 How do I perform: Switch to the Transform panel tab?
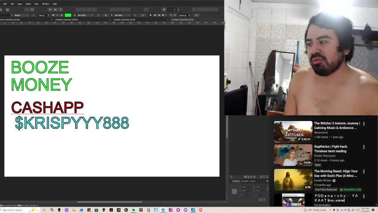(x=236, y=181)
